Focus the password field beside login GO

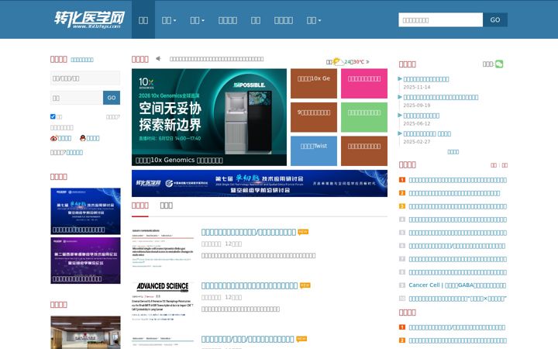click(x=77, y=98)
